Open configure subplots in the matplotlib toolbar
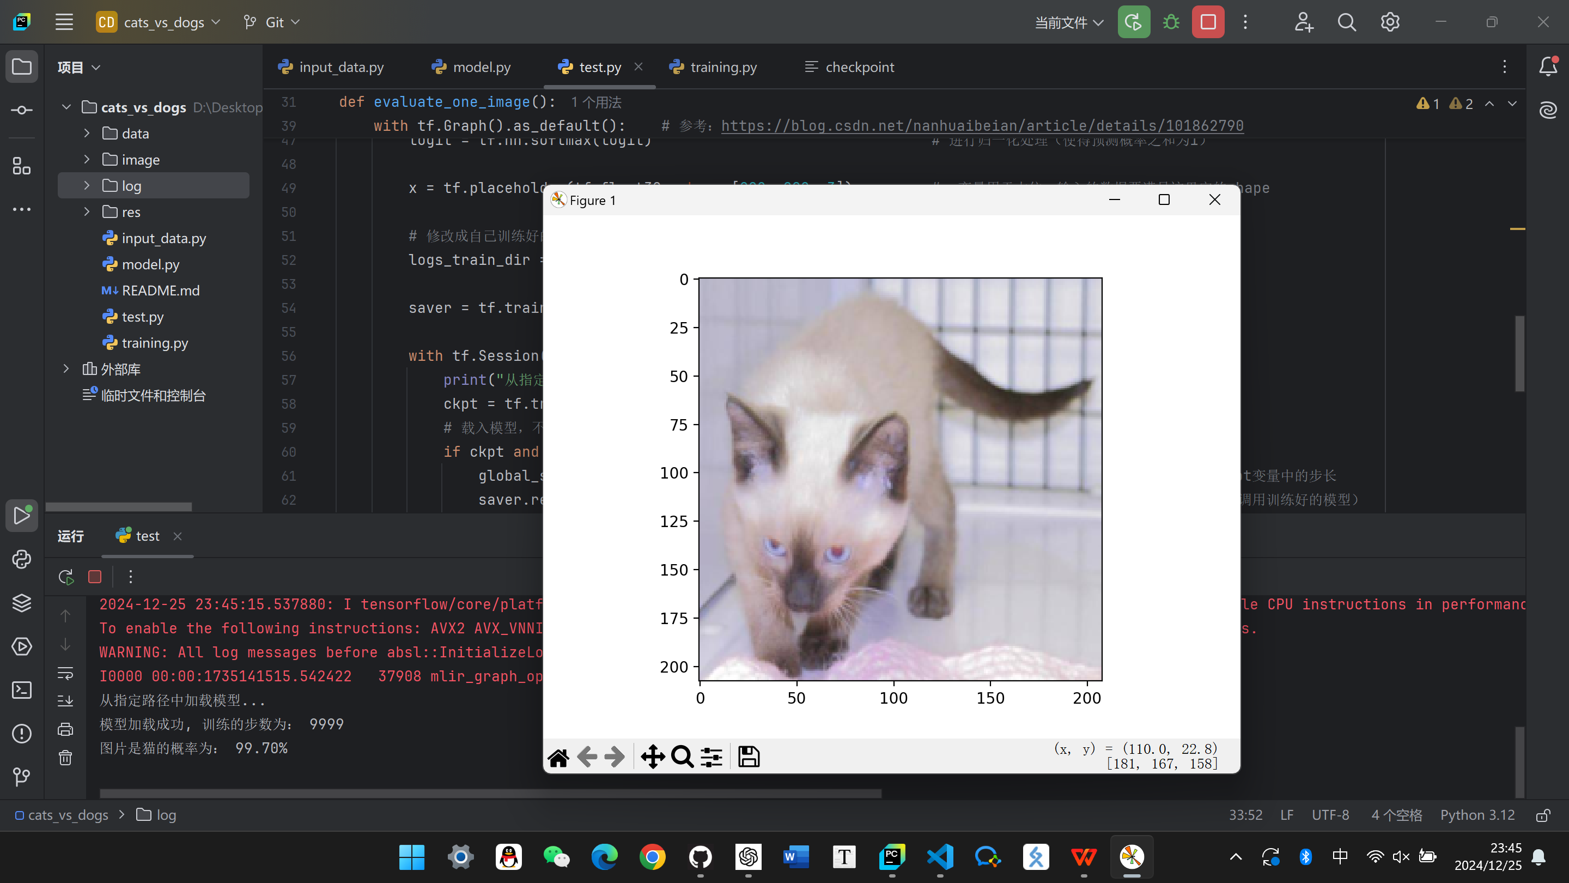Image resolution: width=1569 pixels, height=883 pixels. click(711, 757)
